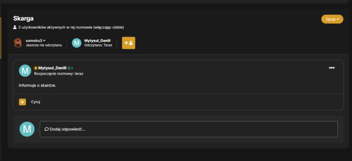Image resolution: width=352 pixels, height=161 pixels.
Task: Click Mytysul_Daniil avatar in participants list
Action: pos(76,43)
